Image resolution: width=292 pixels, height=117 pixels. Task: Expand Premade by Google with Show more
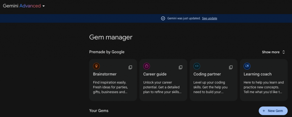tap(273, 52)
